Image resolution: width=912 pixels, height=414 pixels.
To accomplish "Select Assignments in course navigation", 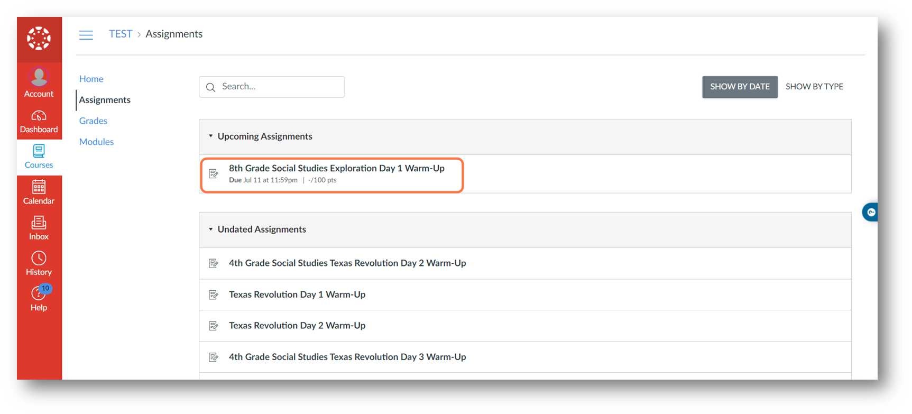I will [105, 100].
